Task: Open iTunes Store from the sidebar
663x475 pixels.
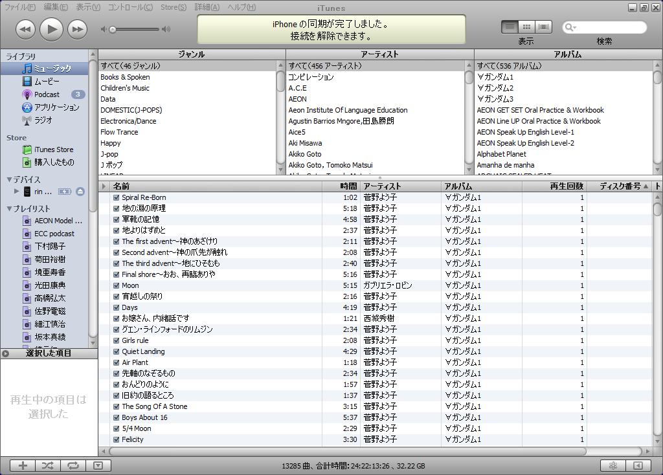Action: [45, 149]
